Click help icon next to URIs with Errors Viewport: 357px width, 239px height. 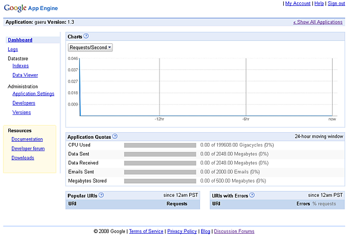(x=252, y=195)
